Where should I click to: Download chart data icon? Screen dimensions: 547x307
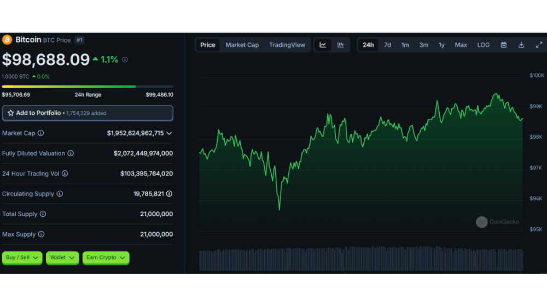click(x=521, y=45)
